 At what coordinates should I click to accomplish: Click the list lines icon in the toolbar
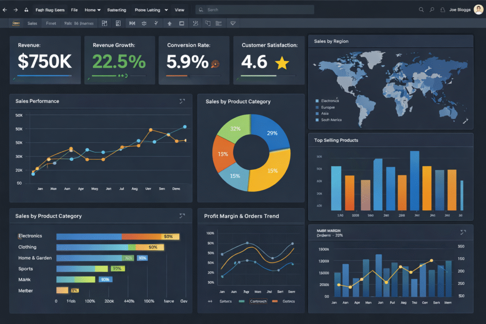(219, 23)
